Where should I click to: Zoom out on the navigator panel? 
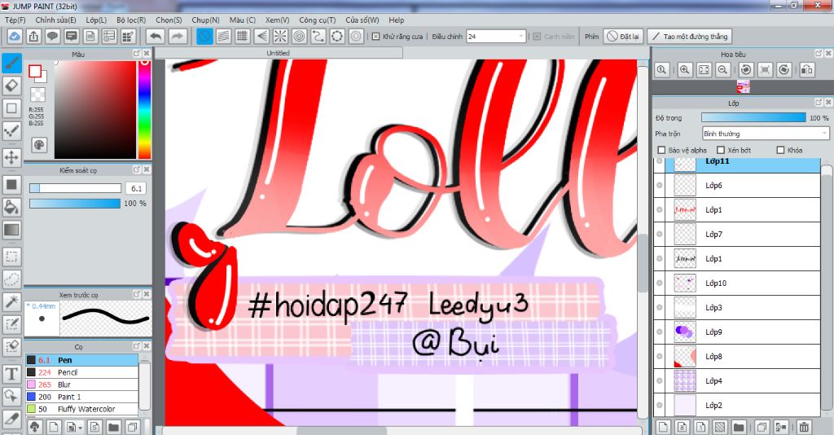point(722,70)
